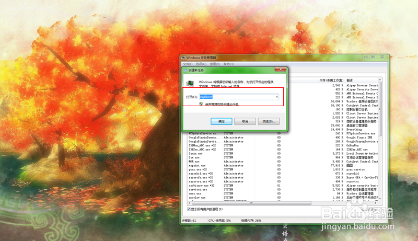
Task: Click the 控制台窗口主机 description cell
Action: 357,110
